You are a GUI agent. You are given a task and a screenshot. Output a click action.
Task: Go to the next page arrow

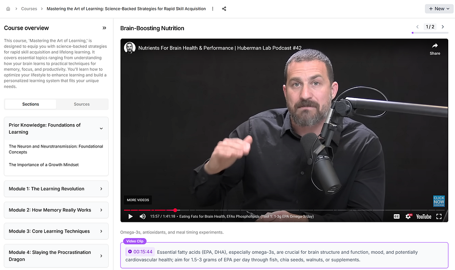point(443,27)
